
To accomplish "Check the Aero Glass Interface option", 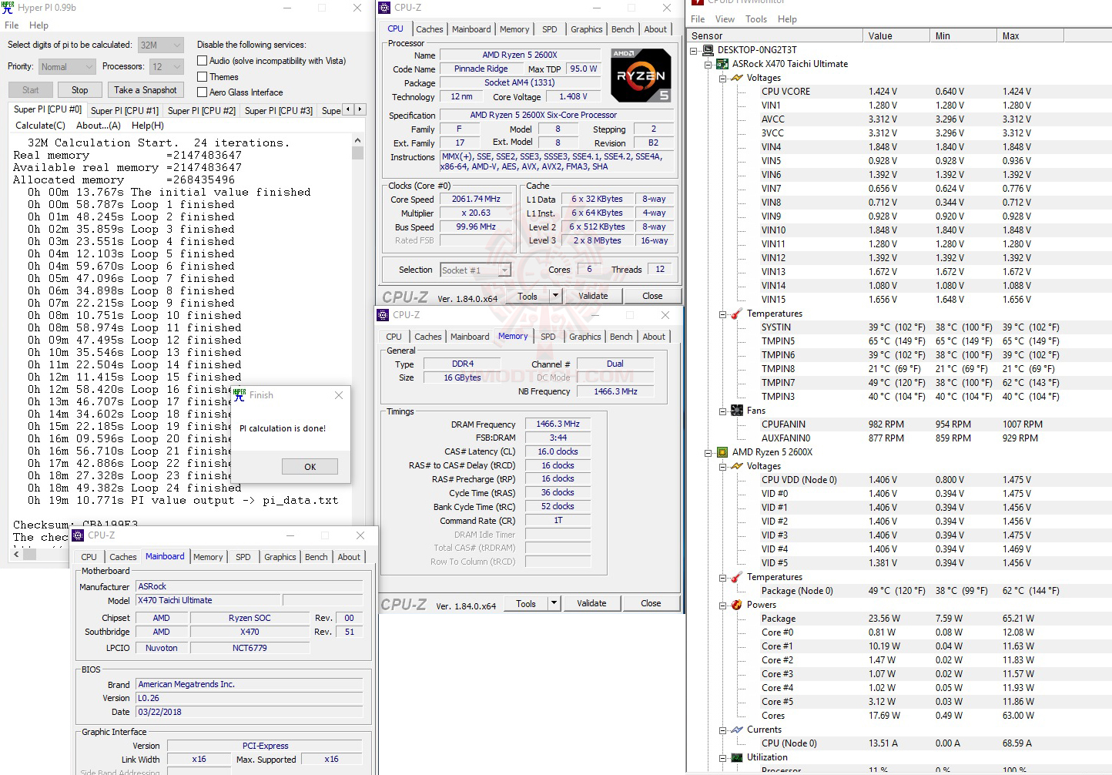I will 203,92.
